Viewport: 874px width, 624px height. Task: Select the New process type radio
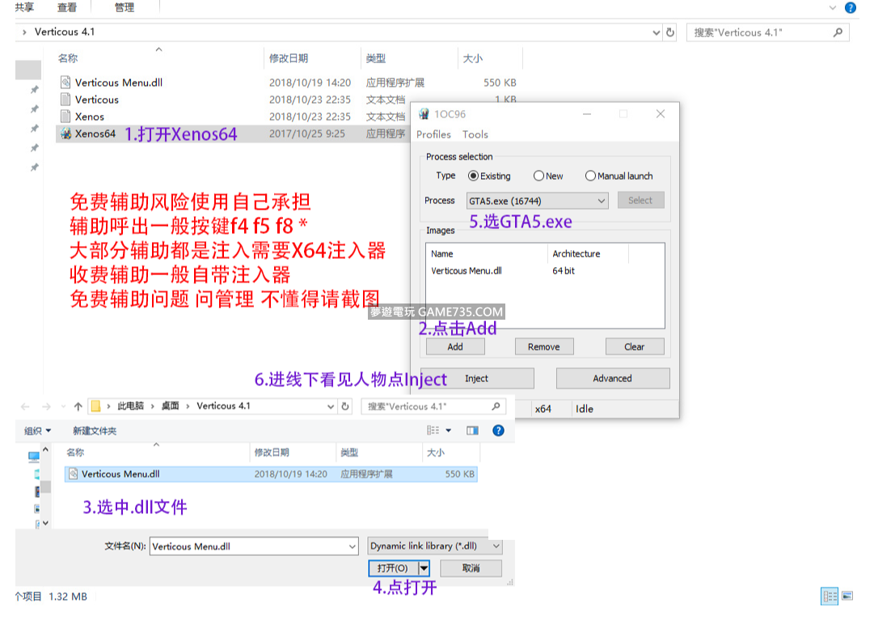(538, 176)
